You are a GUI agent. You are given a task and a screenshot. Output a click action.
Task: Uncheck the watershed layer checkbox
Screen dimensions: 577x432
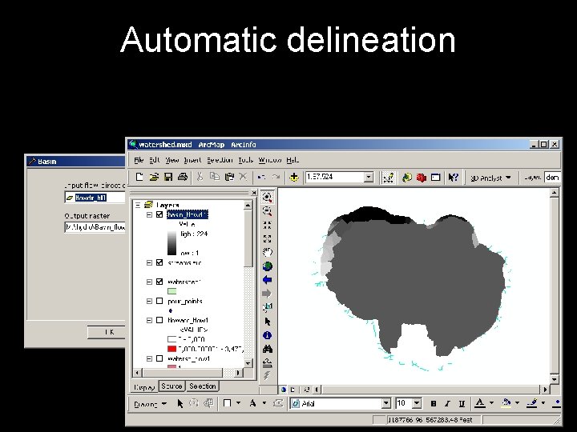[159, 282]
